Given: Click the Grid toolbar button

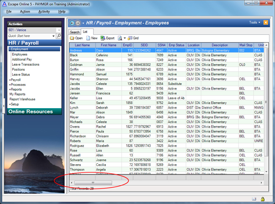Looking at the screenshot, I should click(x=133, y=38).
